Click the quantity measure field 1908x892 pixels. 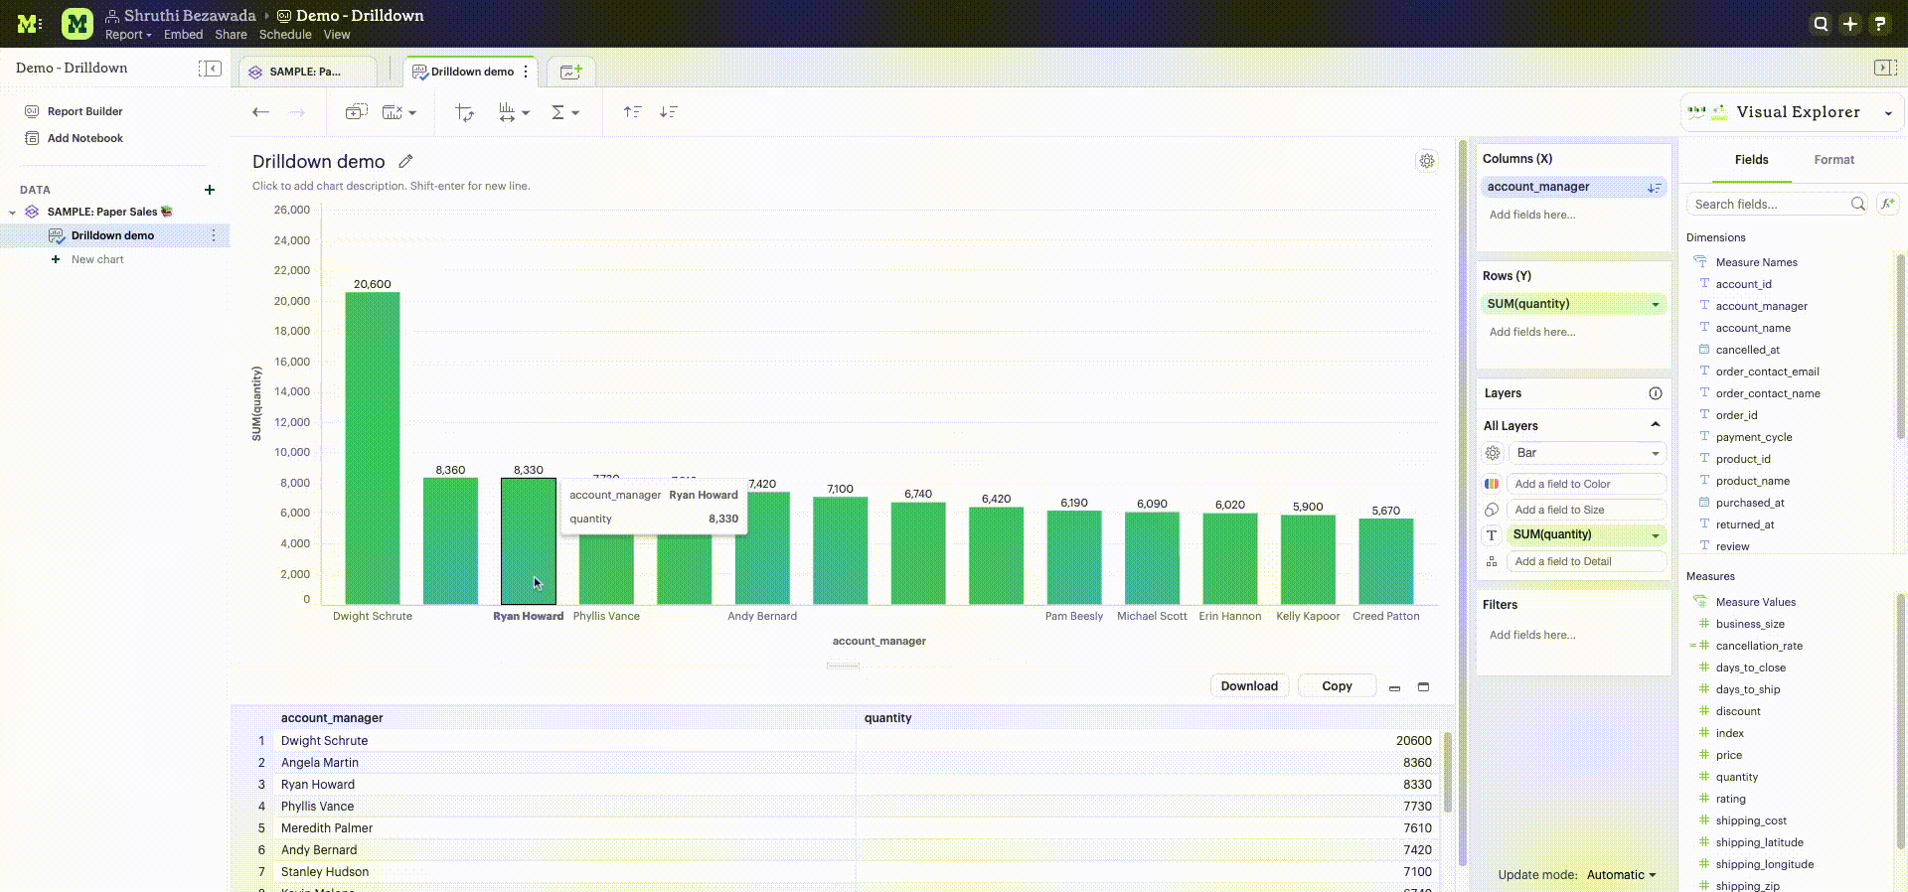1736,777
